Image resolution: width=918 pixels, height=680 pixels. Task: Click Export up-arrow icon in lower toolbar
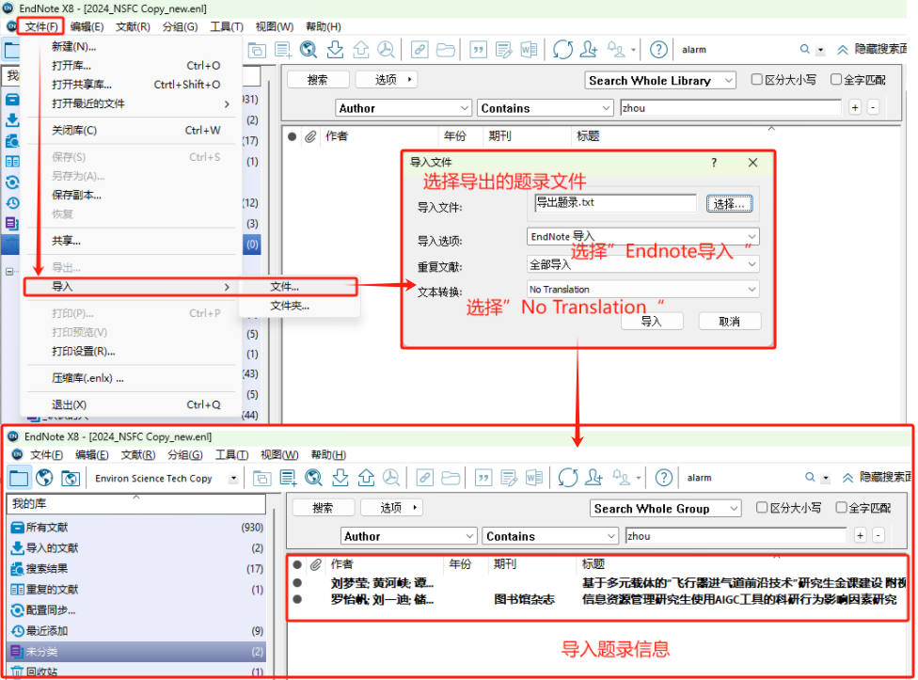coord(366,478)
